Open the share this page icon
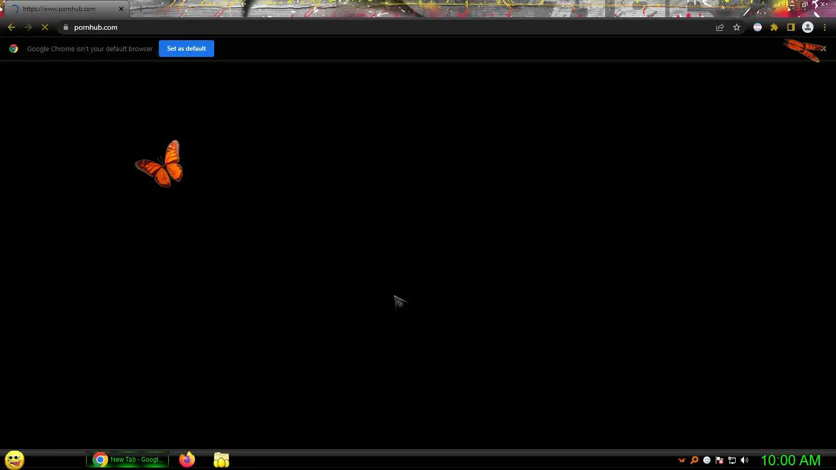 click(720, 27)
